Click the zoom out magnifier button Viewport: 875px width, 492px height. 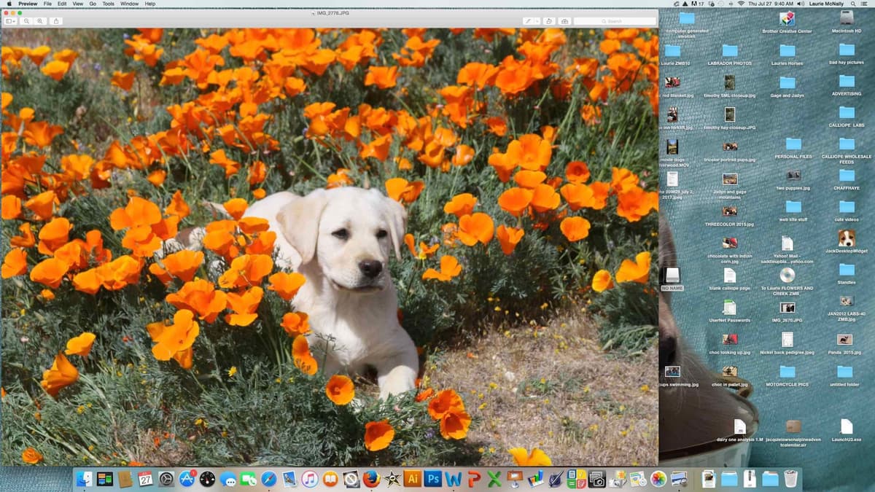(x=27, y=21)
